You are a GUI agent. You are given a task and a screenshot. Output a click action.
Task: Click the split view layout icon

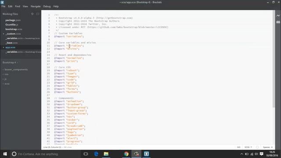point(38,14)
